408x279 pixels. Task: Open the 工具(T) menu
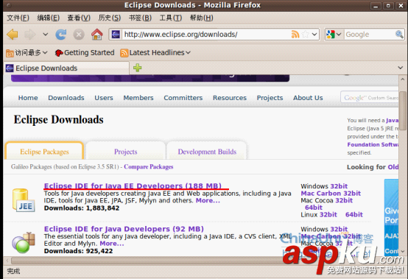coord(171,18)
